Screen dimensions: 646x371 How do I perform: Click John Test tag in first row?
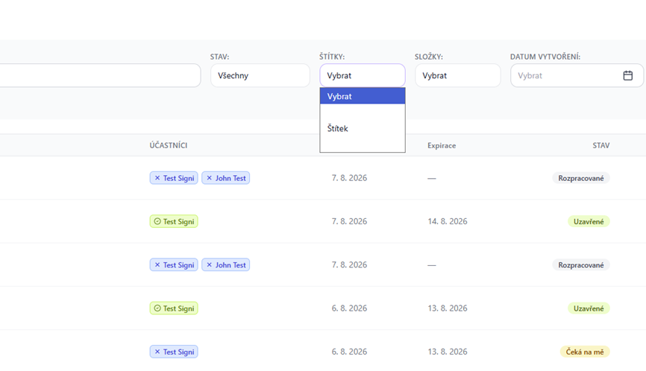coord(225,178)
